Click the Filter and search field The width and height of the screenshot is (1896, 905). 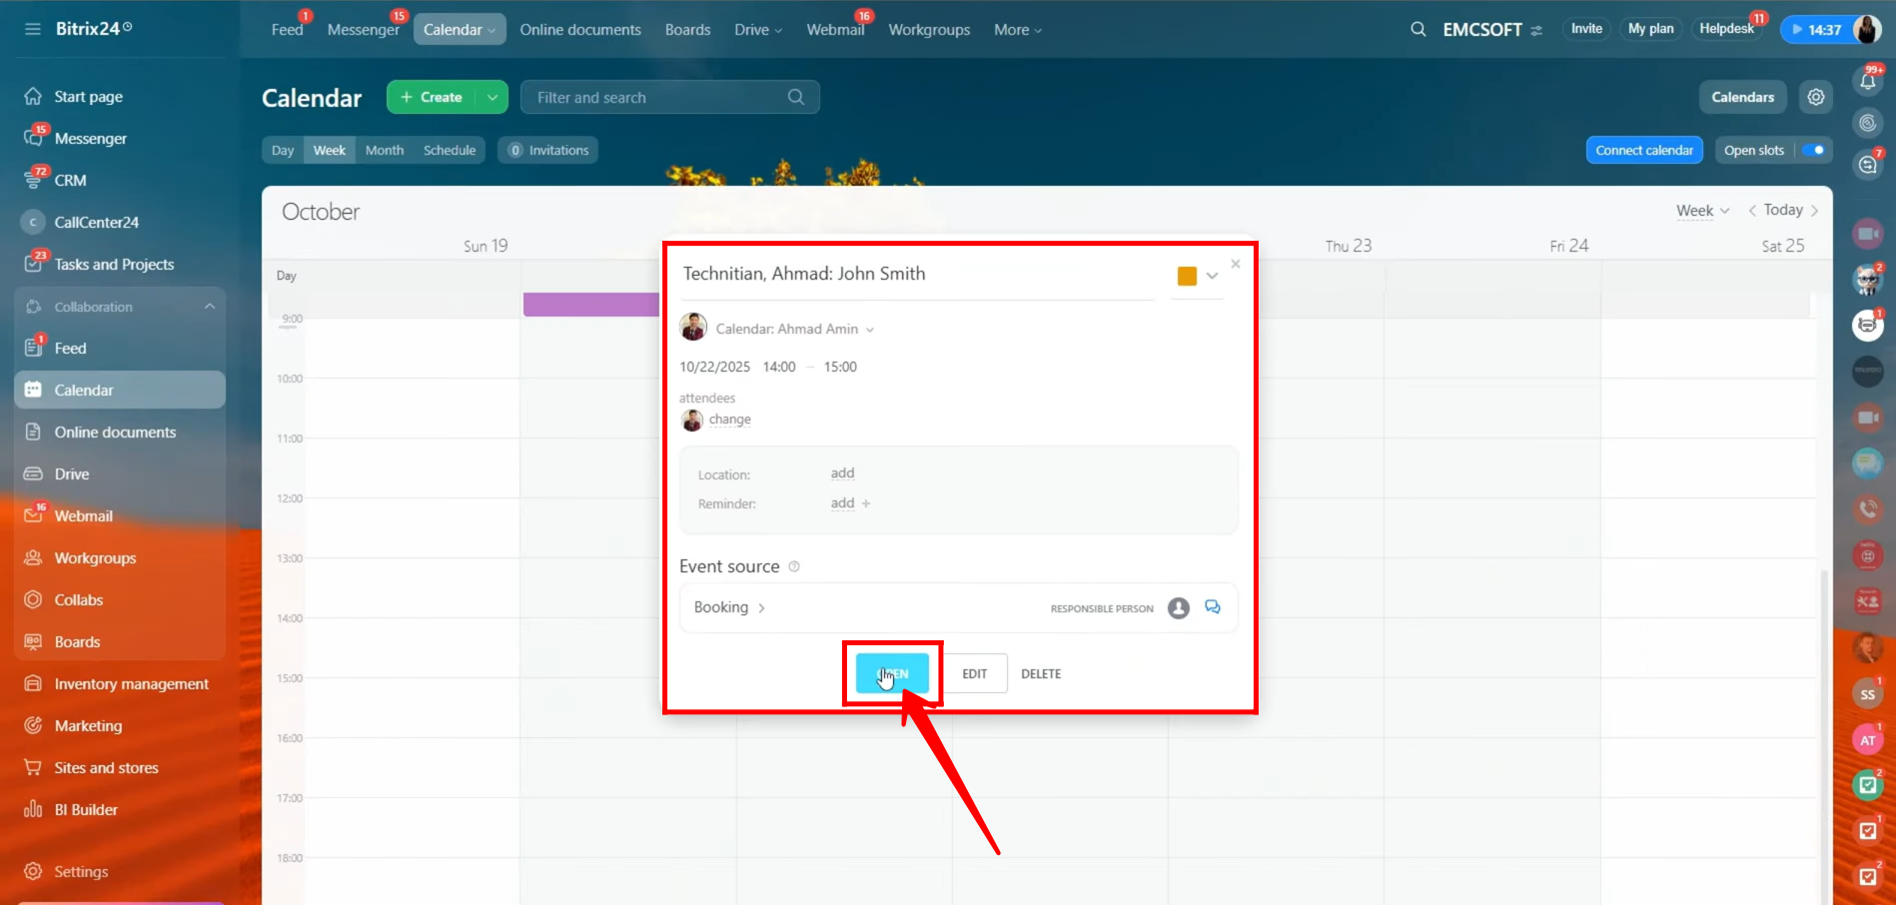[659, 97]
